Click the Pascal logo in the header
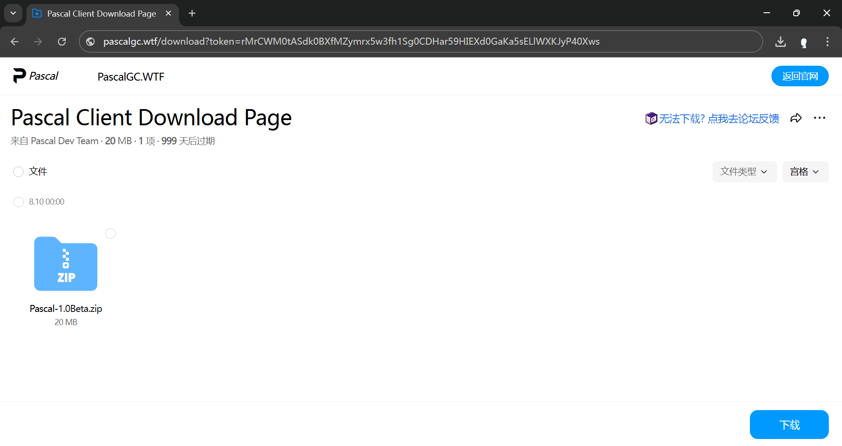 tap(36, 76)
